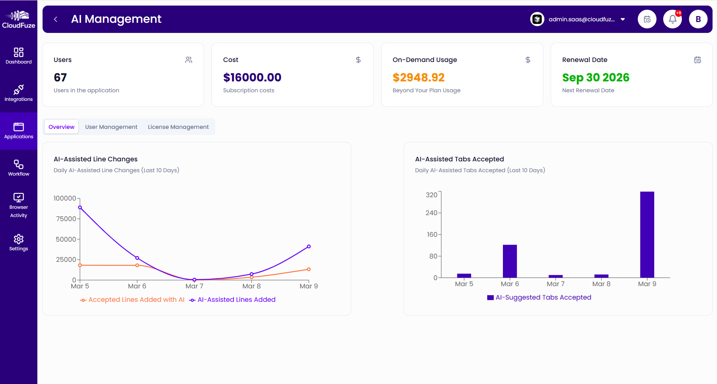Screen dimensions: 717x384
Task: Toggle the AI-Assisted Lines Added series
Action: pos(236,299)
